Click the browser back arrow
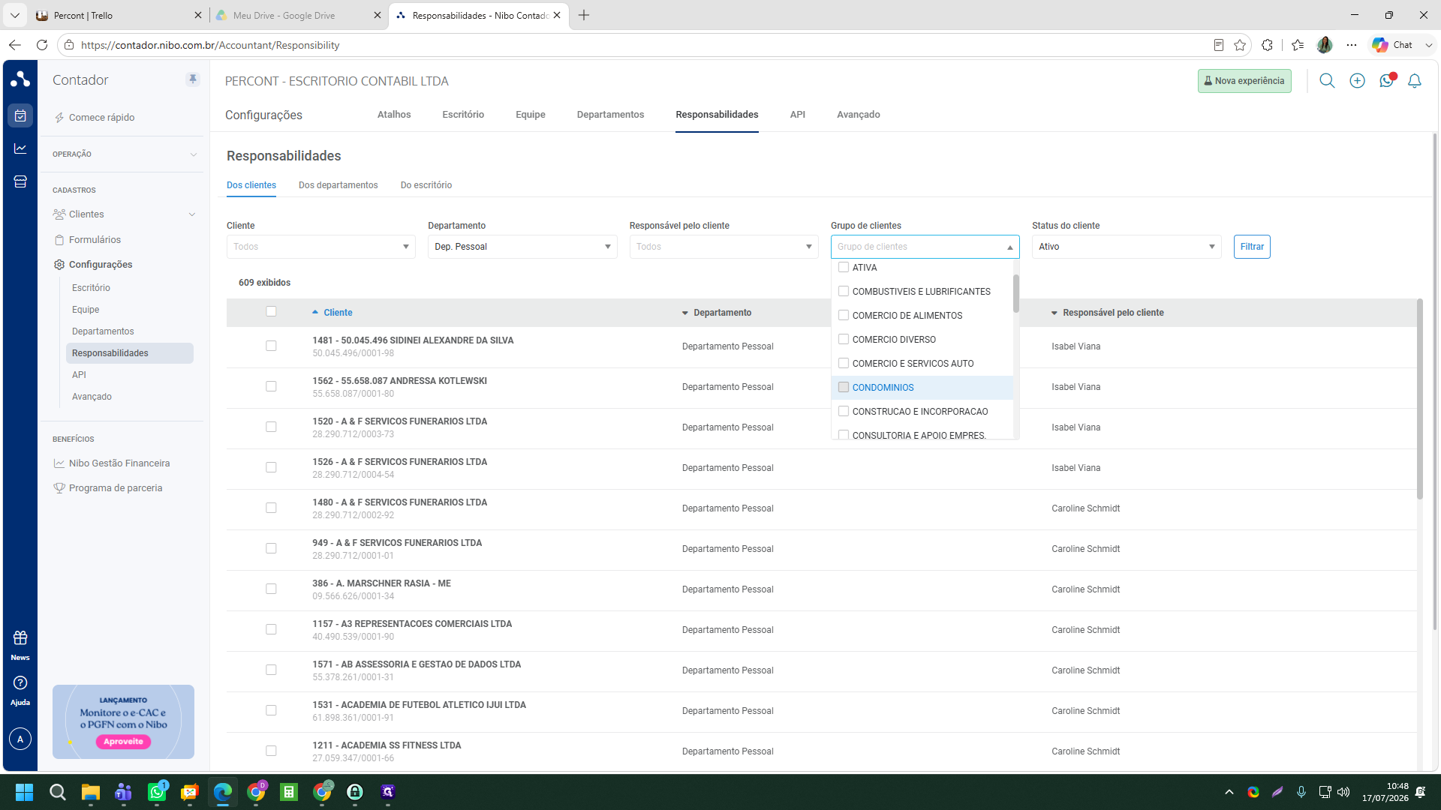This screenshot has width=1441, height=810. (15, 45)
